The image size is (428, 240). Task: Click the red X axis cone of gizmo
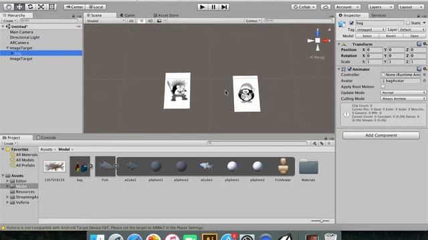[x=326, y=41]
